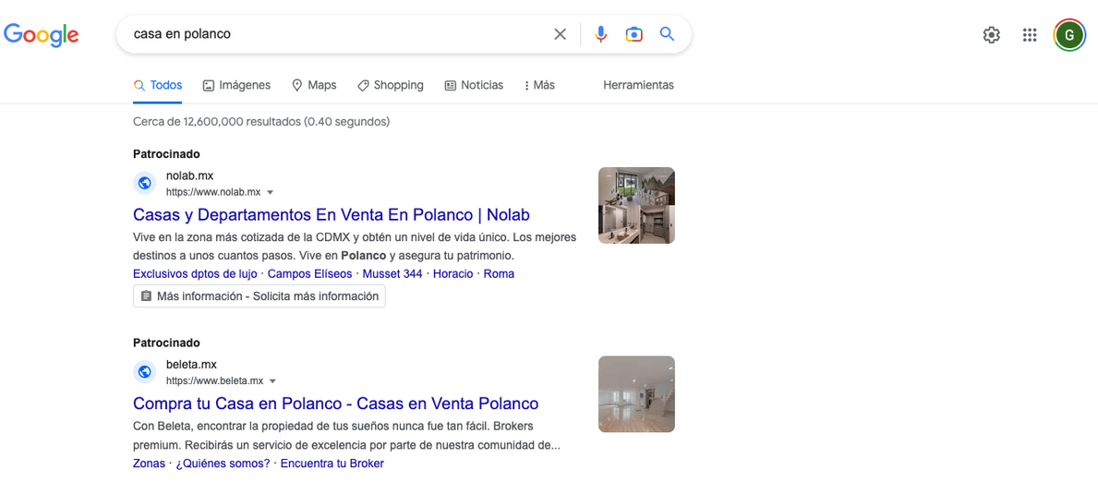Switch to Imágenes tab
The image size is (1098, 494).
(x=236, y=85)
